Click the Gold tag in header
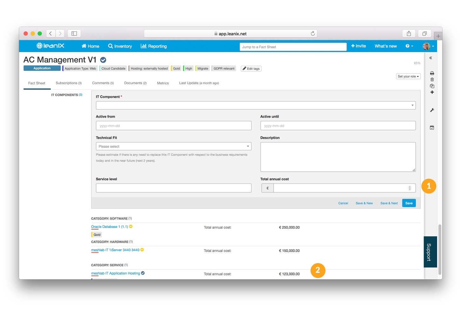 (x=176, y=69)
